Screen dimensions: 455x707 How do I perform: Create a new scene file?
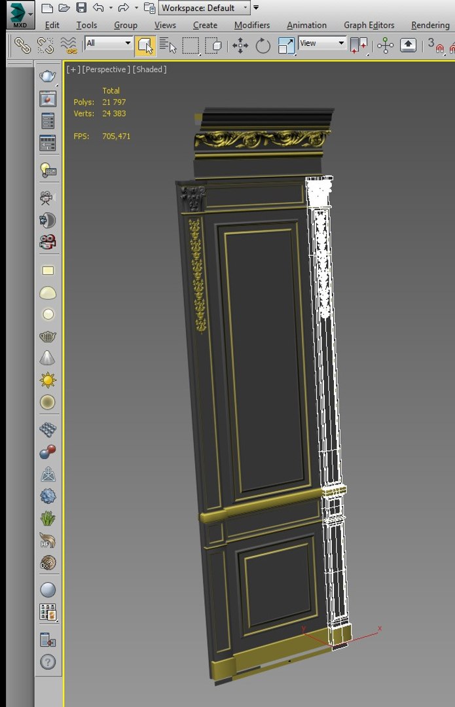coord(47,8)
